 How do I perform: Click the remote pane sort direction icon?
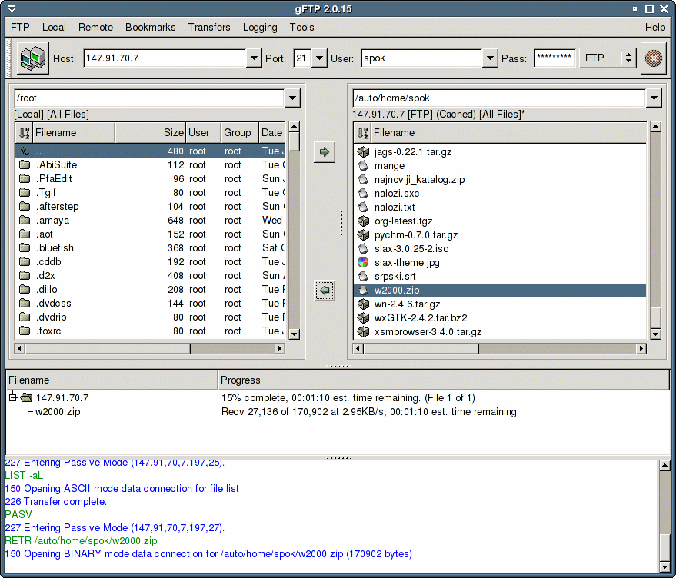(x=363, y=133)
